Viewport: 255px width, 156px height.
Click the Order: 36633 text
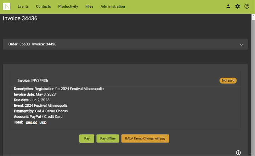click(19, 44)
